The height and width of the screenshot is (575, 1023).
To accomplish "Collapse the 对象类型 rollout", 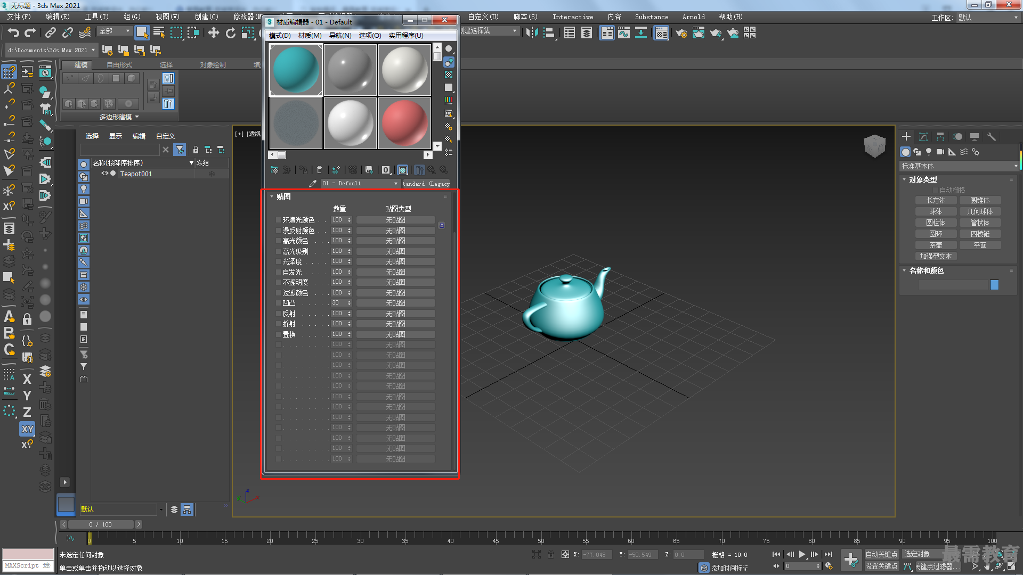I will 904,179.
